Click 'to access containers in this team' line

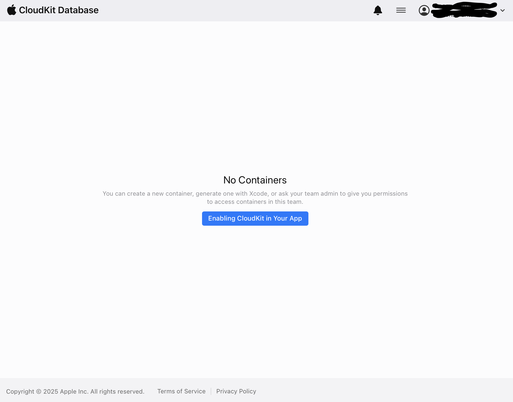pos(255,202)
